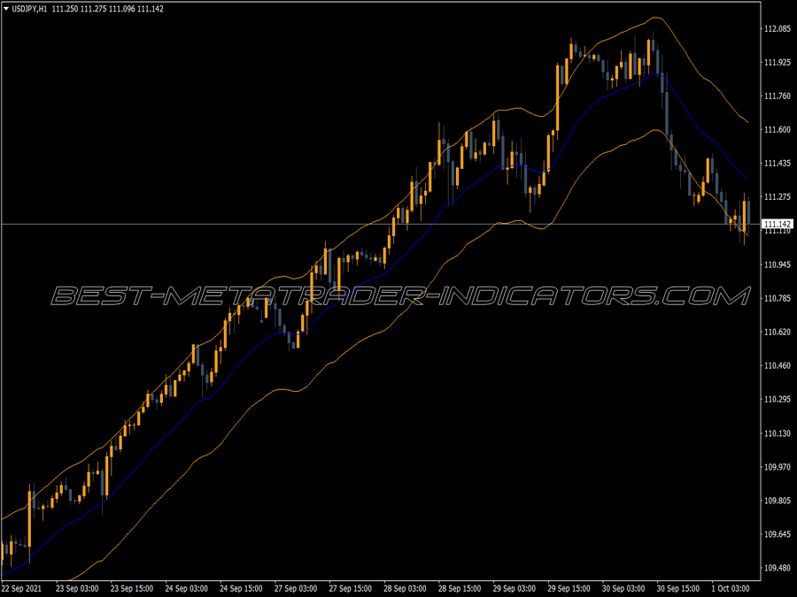Image resolution: width=797 pixels, height=597 pixels.
Task: Click the 23 Sep 03:00 time label
Action: pyautogui.click(x=77, y=589)
